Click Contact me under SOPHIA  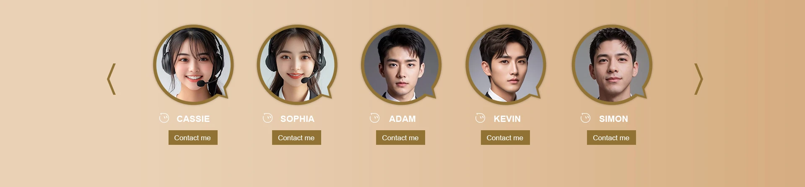(x=296, y=138)
